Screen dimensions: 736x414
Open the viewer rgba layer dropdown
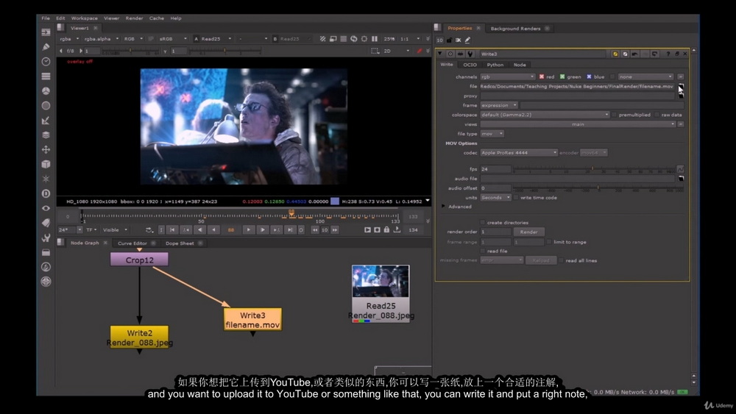point(69,39)
